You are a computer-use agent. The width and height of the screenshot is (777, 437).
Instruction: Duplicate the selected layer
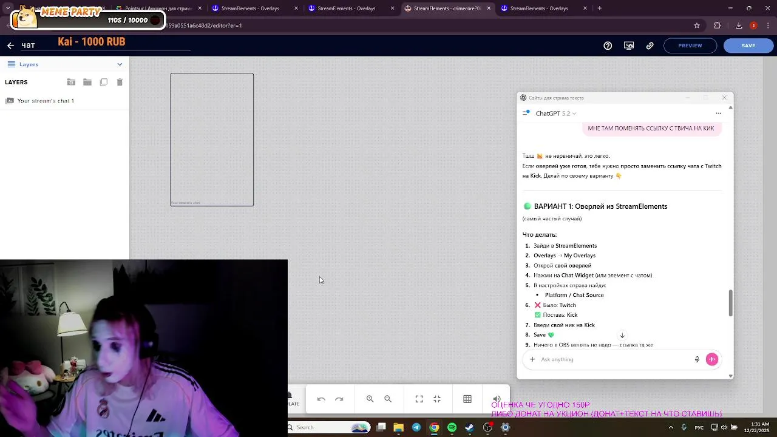coord(104,82)
